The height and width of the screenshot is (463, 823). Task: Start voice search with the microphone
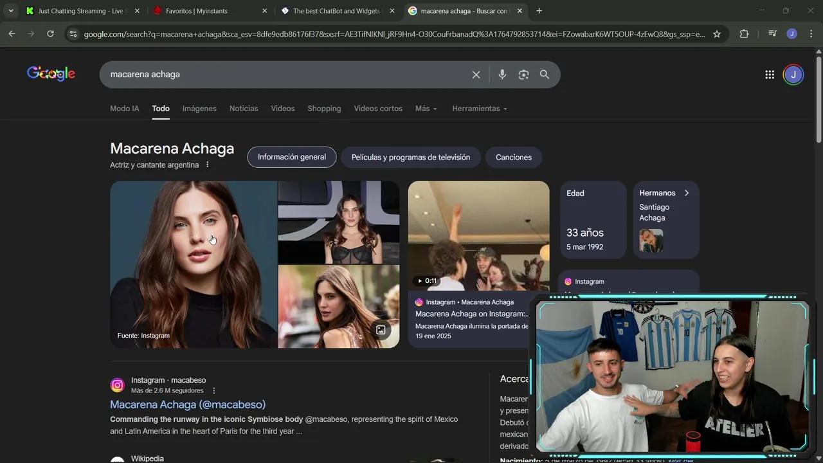pyautogui.click(x=502, y=75)
